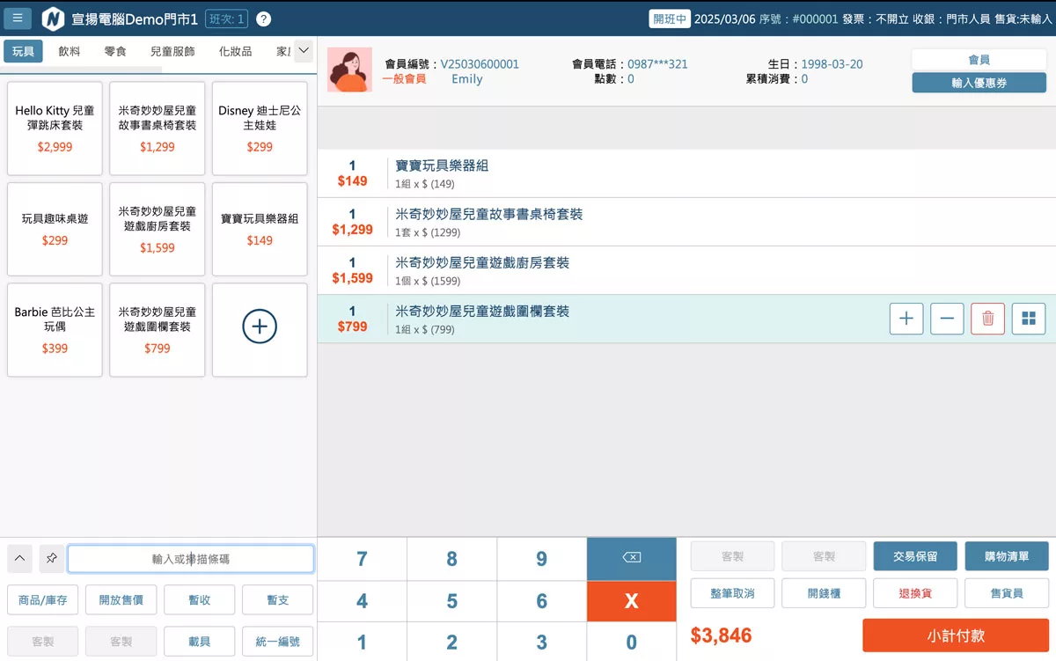Delete the selected item with trash icon
This screenshot has width=1056, height=661.
(x=987, y=319)
